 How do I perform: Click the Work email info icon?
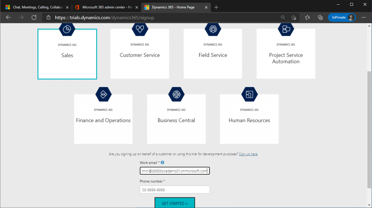coord(162,163)
